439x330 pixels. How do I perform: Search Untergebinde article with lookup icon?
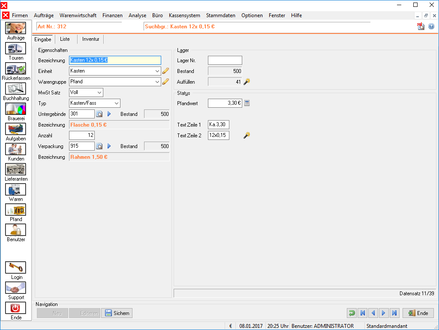99,114
